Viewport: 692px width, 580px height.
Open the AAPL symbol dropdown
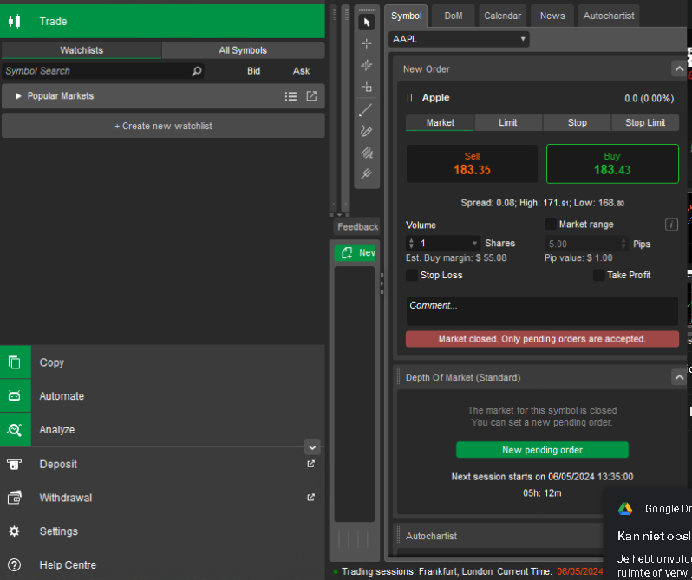tap(459, 39)
